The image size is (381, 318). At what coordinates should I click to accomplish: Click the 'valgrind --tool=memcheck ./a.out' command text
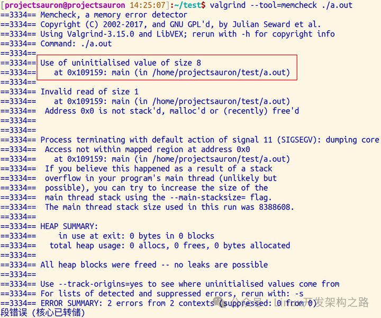[281, 5]
